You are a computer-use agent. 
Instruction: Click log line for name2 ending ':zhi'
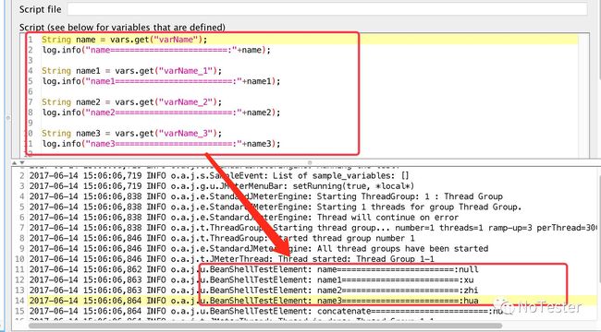pos(253,290)
